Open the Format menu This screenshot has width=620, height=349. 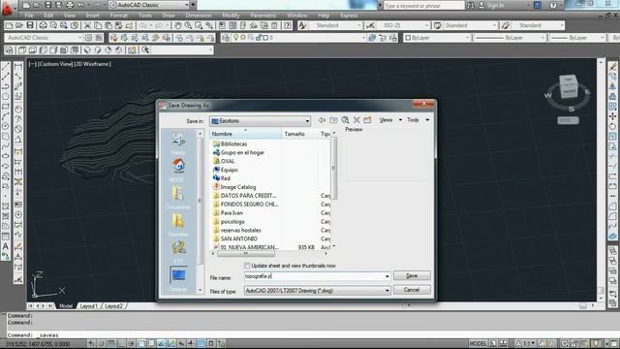[x=118, y=16]
